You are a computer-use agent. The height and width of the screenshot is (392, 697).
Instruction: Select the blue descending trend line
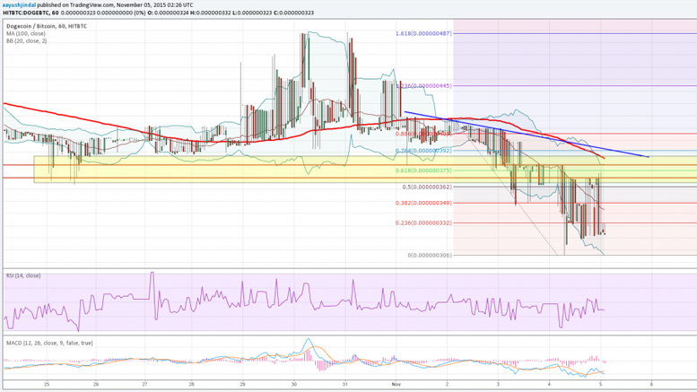527,135
